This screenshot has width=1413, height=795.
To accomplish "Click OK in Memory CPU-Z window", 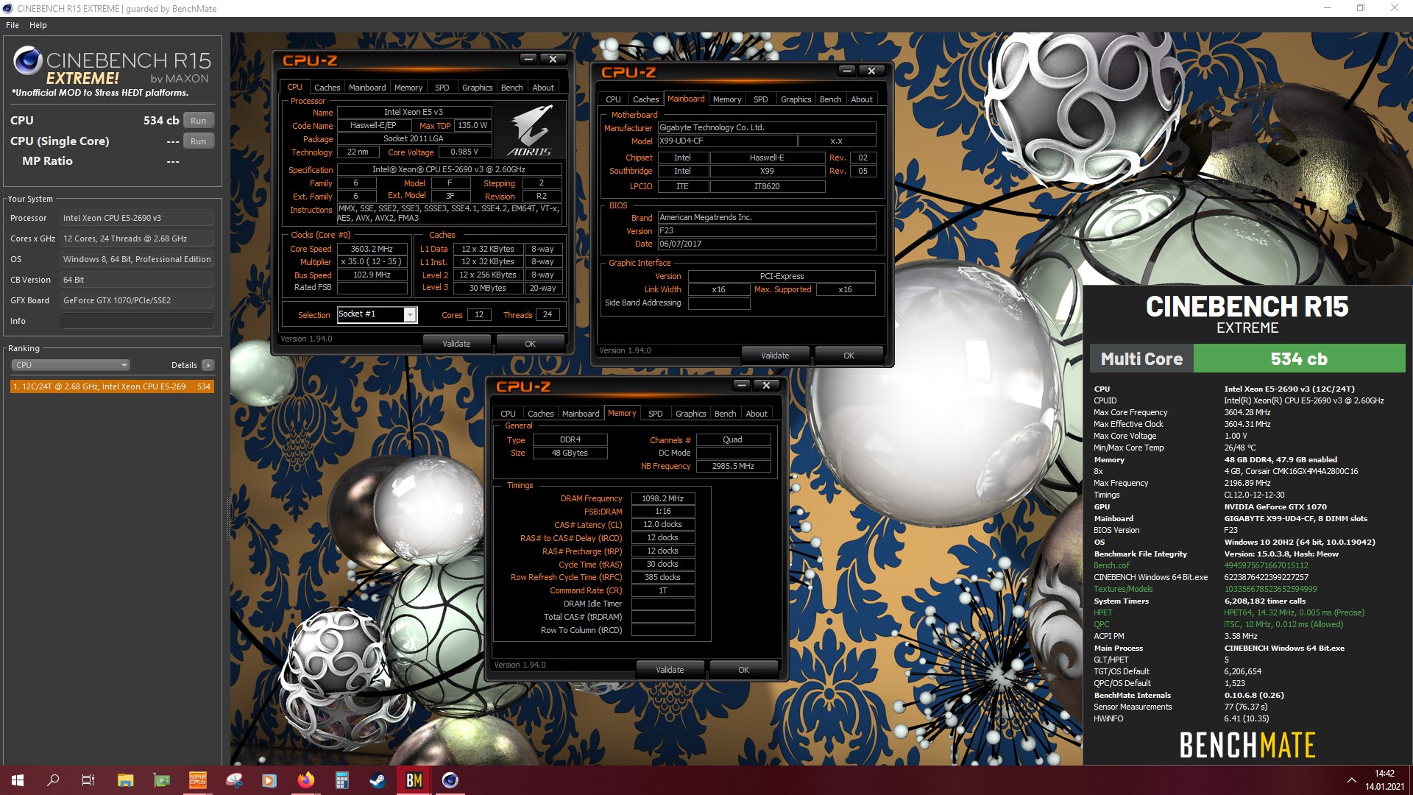I will (743, 670).
